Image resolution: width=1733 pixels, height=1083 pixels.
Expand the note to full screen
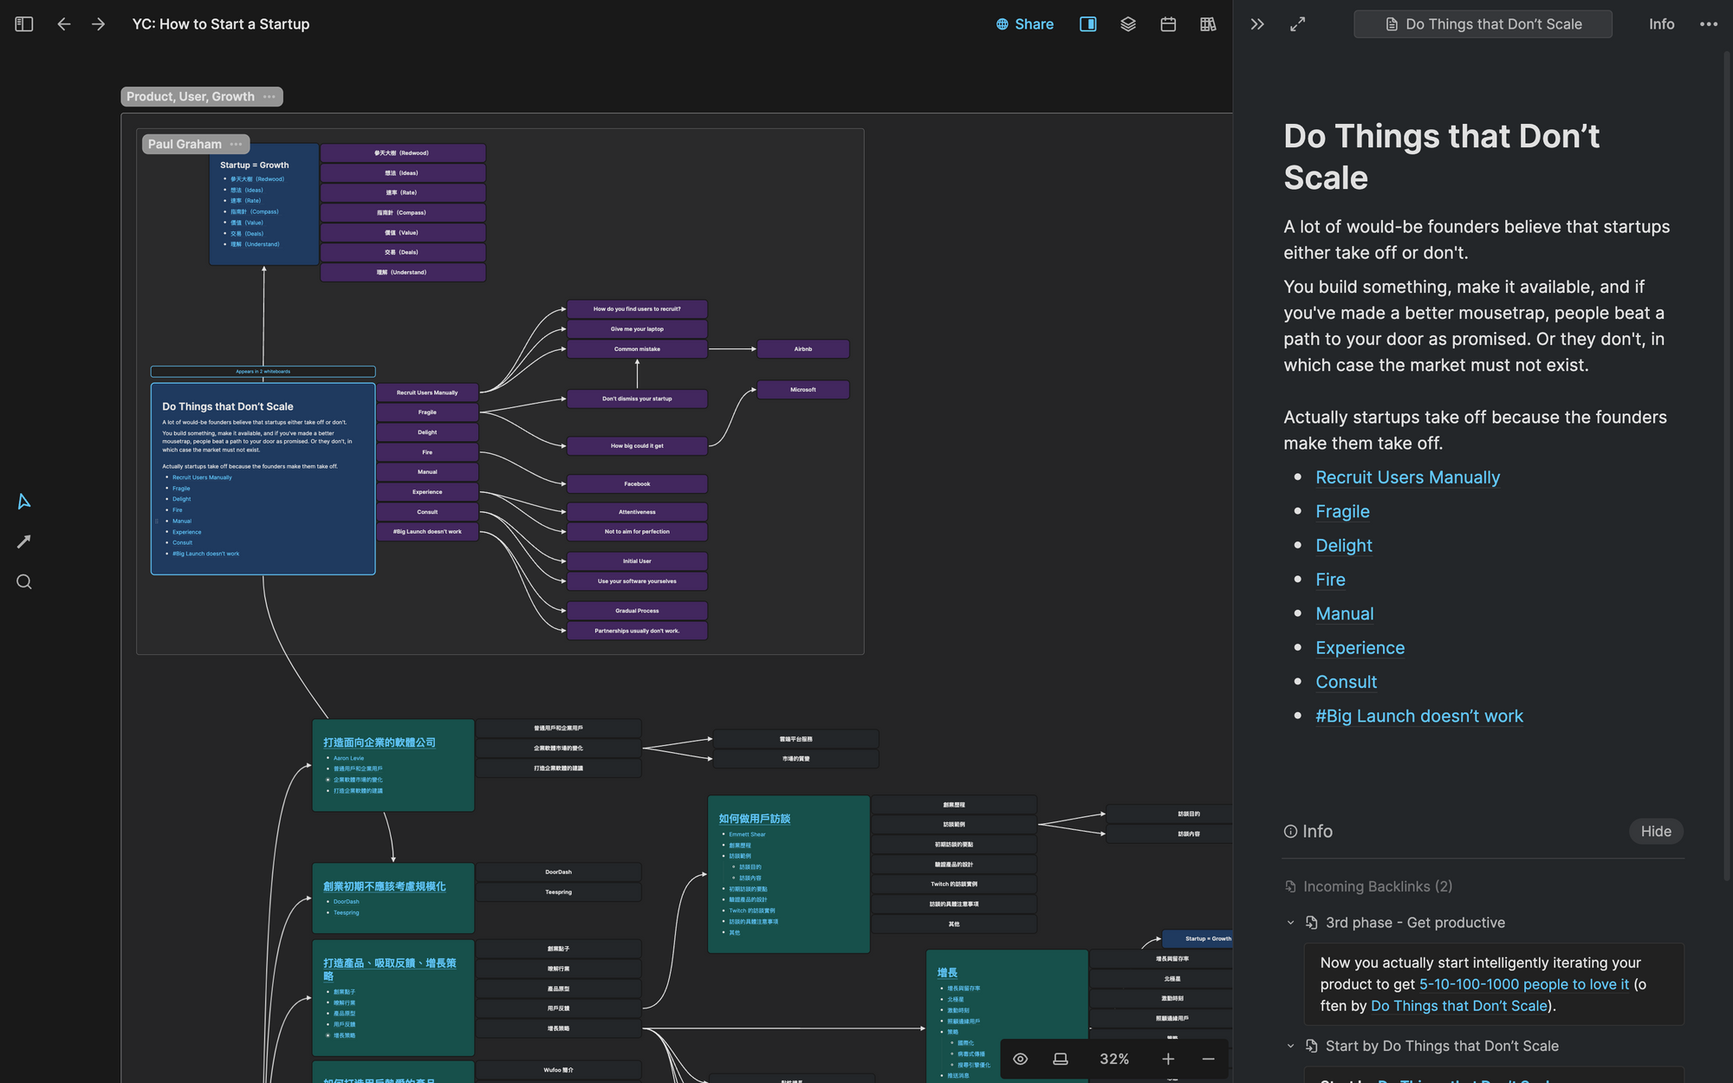point(1297,24)
